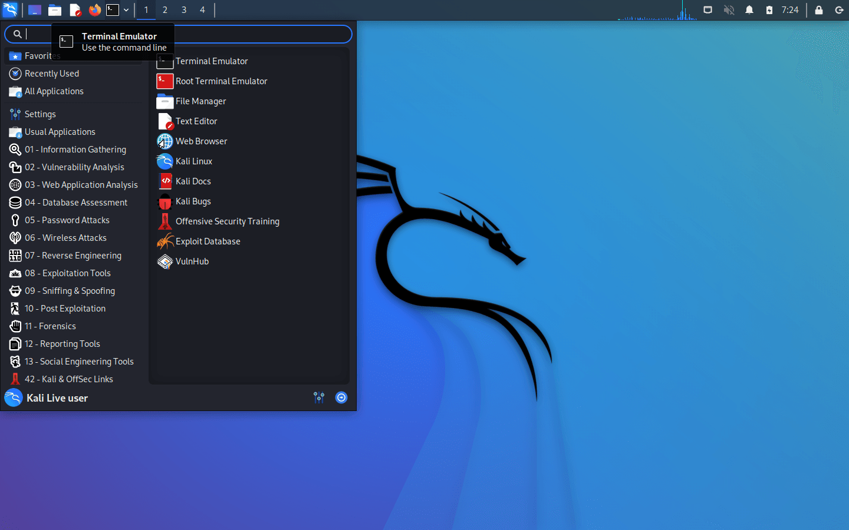Open Kali Bugs

coord(249,201)
